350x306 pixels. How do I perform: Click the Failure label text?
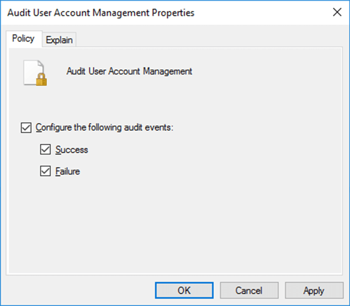68,171
